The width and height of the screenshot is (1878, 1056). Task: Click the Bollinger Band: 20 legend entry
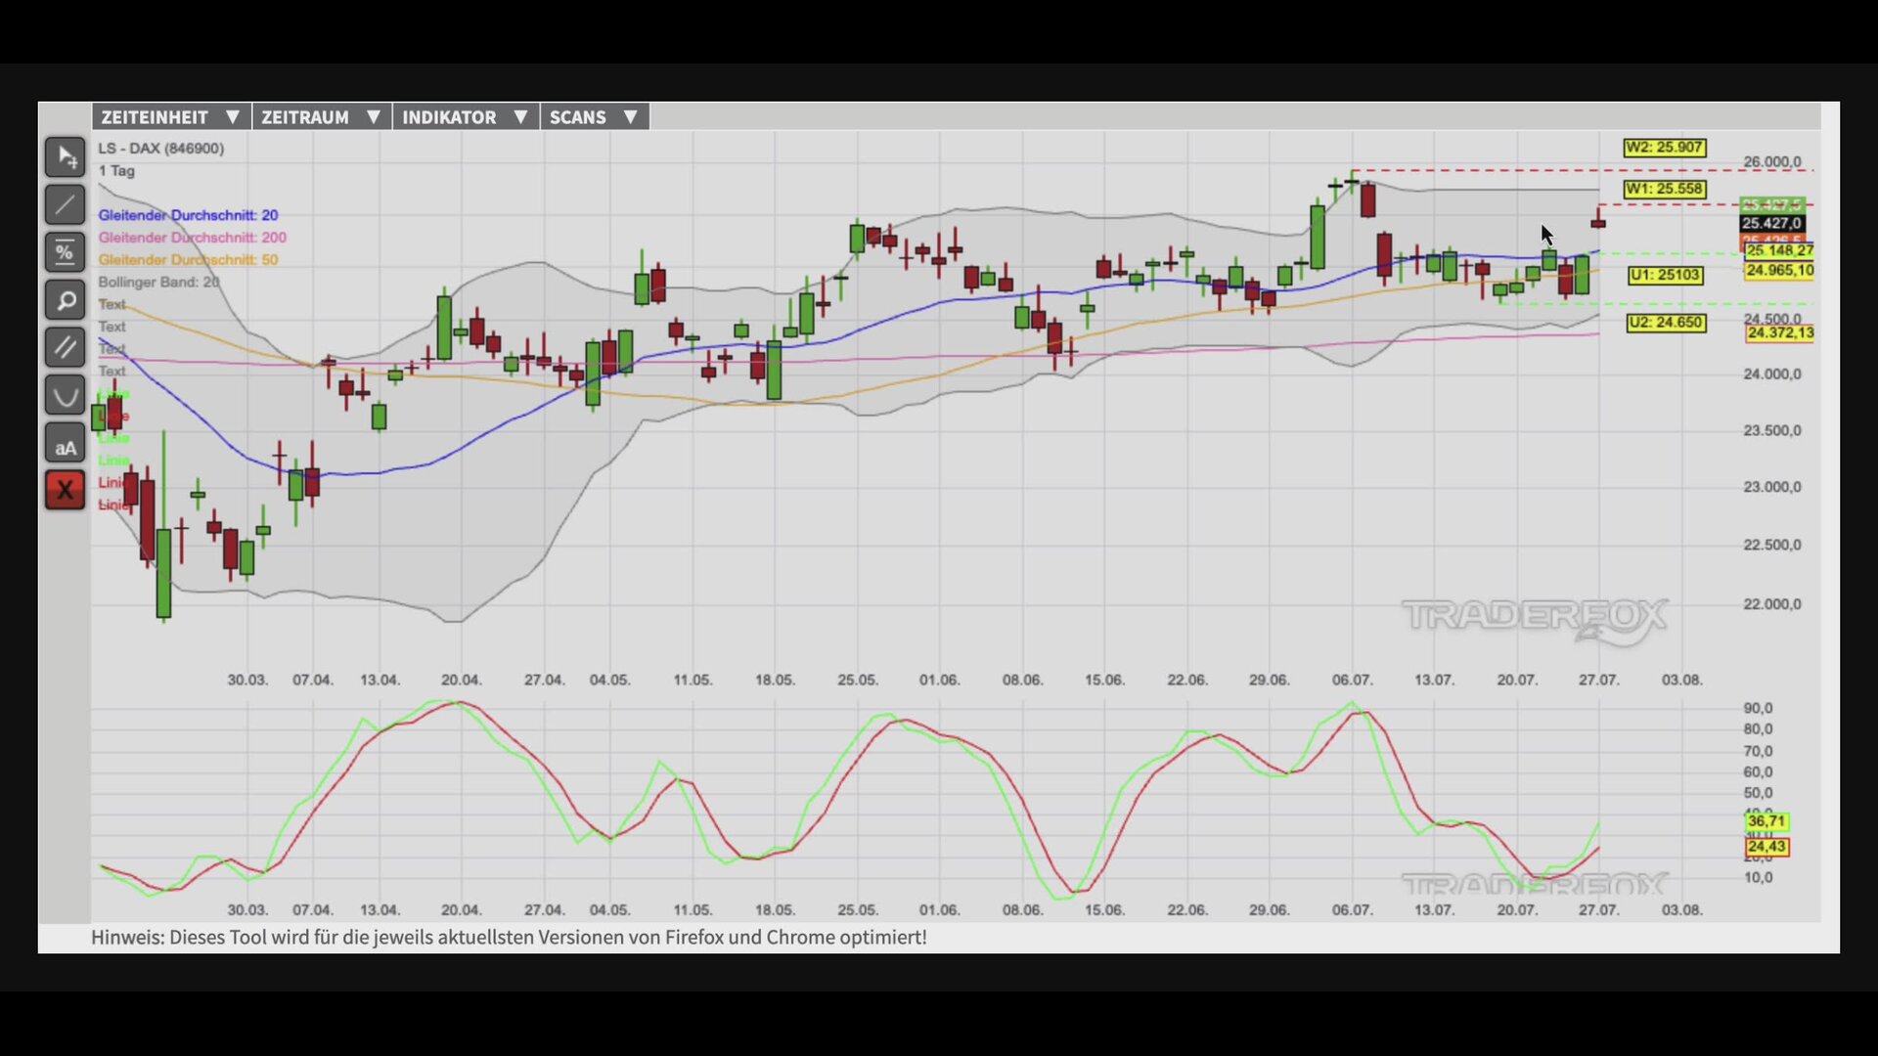point(158,283)
